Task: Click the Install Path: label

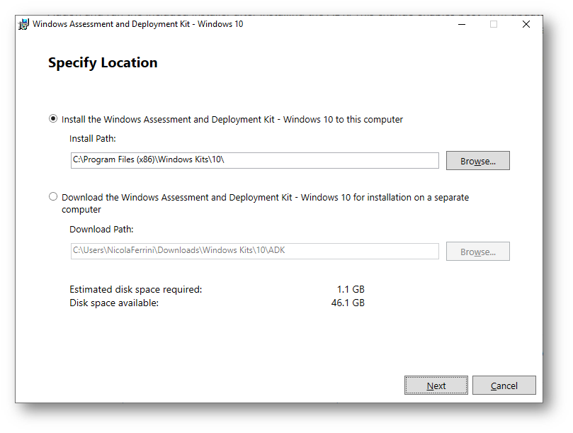Action: pyautogui.click(x=93, y=139)
